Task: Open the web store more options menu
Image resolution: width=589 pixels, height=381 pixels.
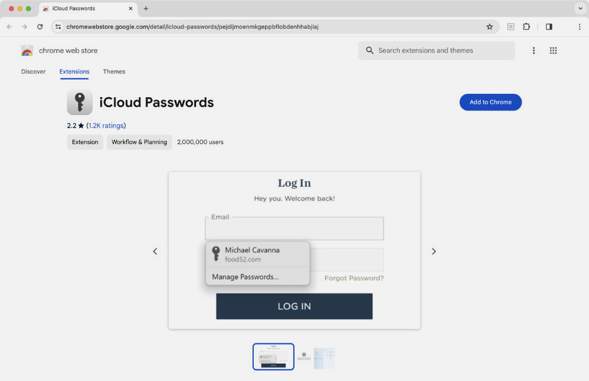Action: point(533,51)
